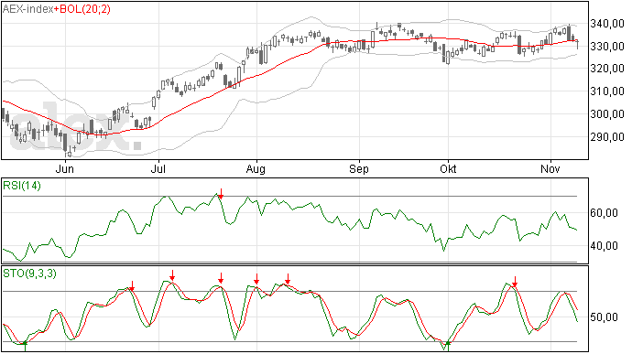The width and height of the screenshot is (632, 354).
Task: Click the red sell arrow in RSI panel
Action: click(x=221, y=193)
